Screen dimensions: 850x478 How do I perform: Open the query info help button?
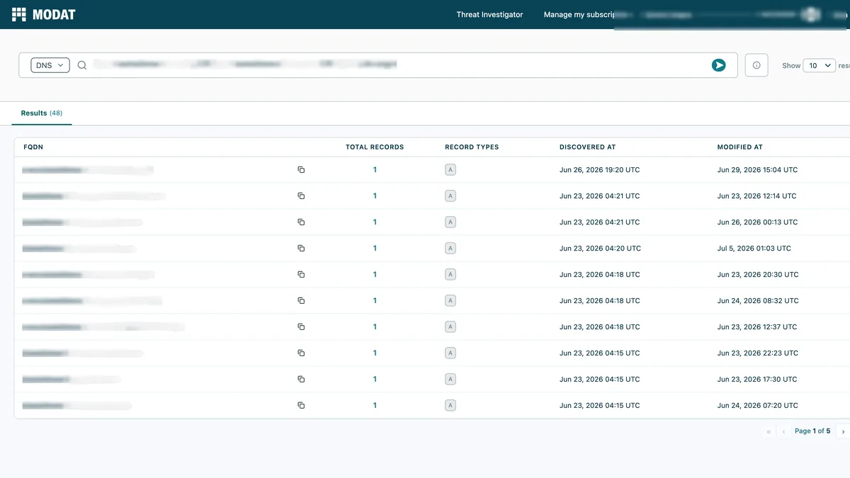756,65
